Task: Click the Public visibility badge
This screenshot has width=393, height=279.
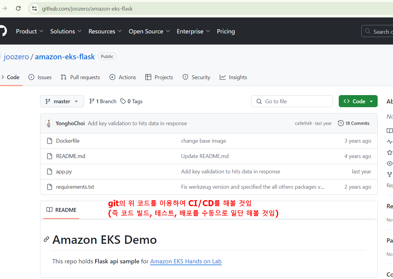Action: click(x=107, y=57)
